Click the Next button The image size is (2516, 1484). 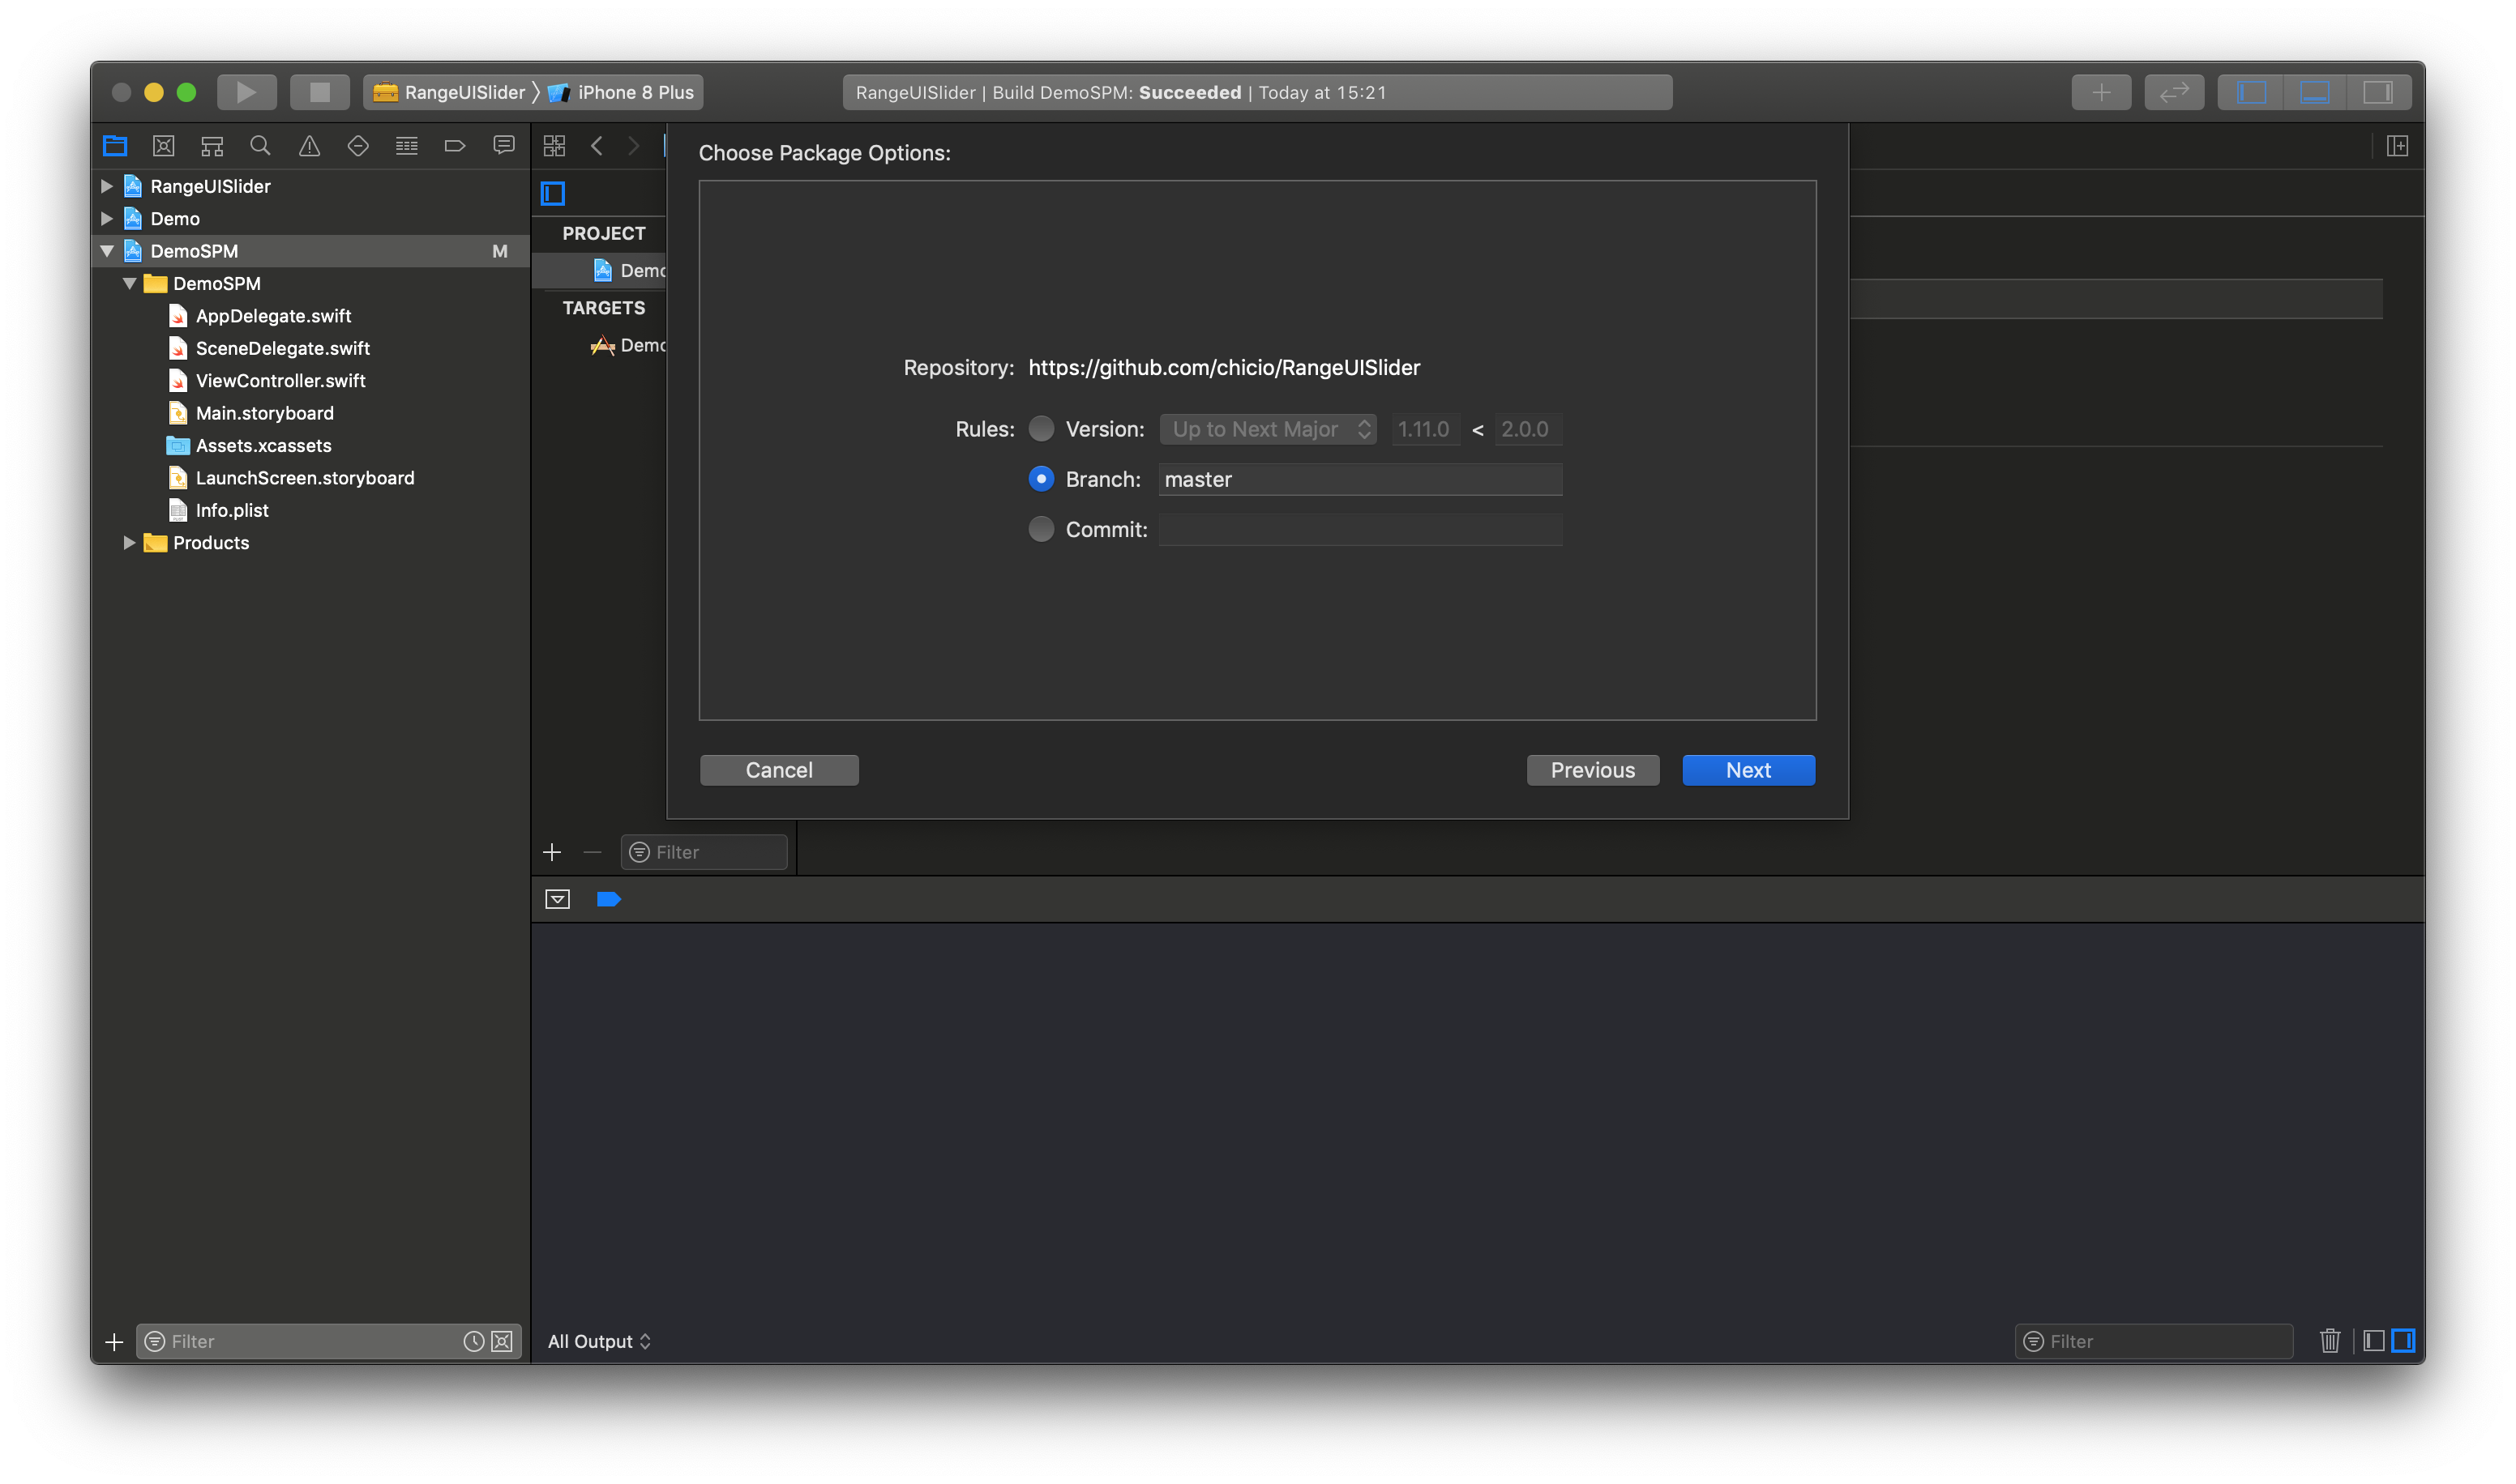(1748, 770)
